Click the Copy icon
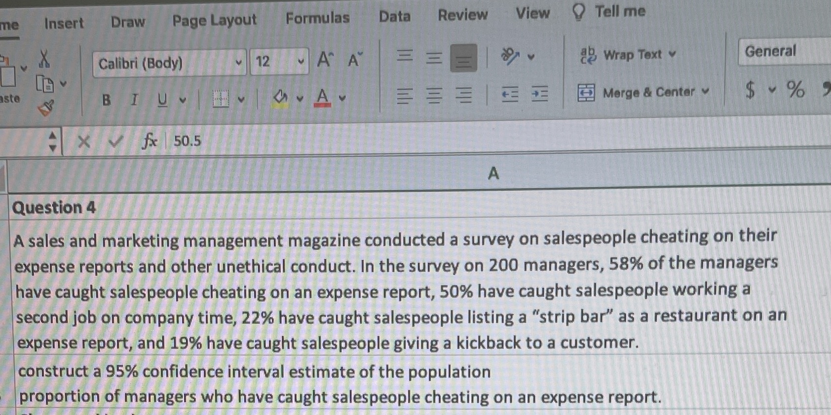831x415 pixels. 45,84
